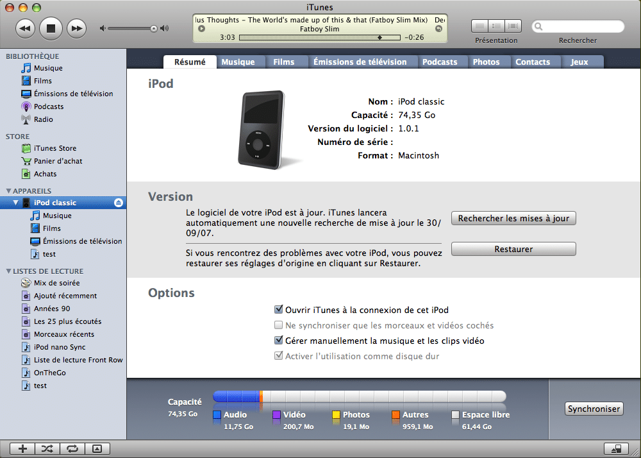Screen dimensions: 641x458
Task: Click the high volume speaker icon
Action: pyautogui.click(x=164, y=28)
